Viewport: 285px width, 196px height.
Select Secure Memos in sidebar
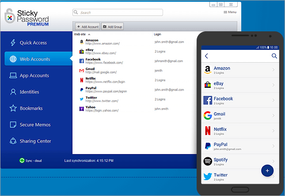point(35,124)
